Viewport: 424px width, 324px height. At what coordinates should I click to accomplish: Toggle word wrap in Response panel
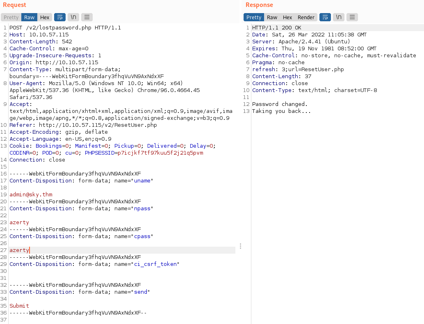pyautogui.click(x=325, y=17)
